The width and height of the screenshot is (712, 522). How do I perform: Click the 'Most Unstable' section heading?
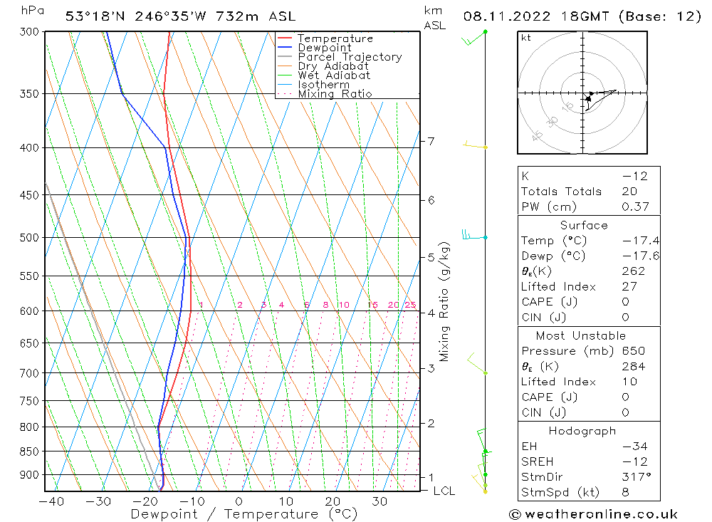581,335
